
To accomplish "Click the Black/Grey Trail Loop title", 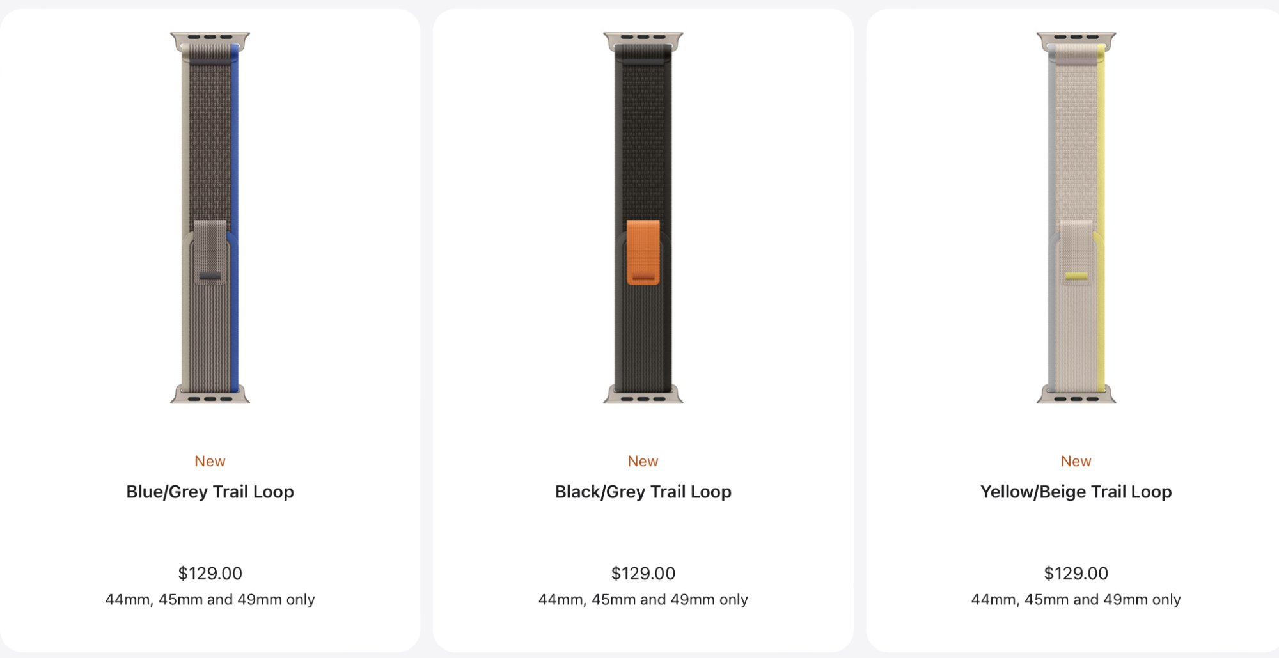I will tap(643, 492).
